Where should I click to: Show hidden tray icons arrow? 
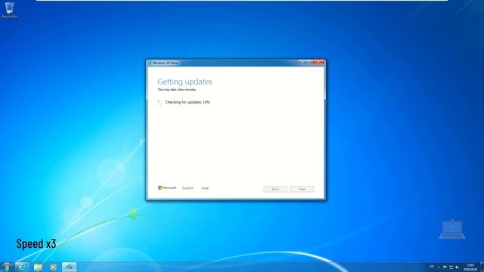click(x=439, y=267)
